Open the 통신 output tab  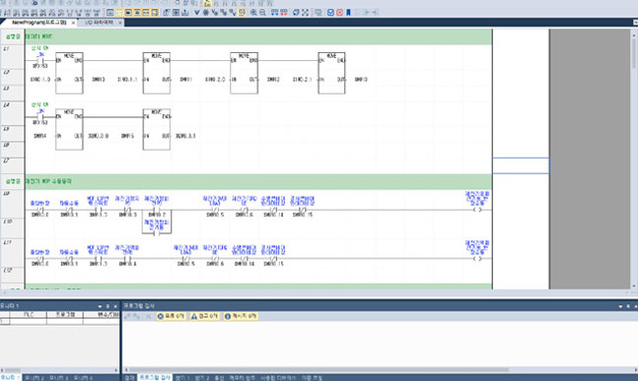(219, 378)
